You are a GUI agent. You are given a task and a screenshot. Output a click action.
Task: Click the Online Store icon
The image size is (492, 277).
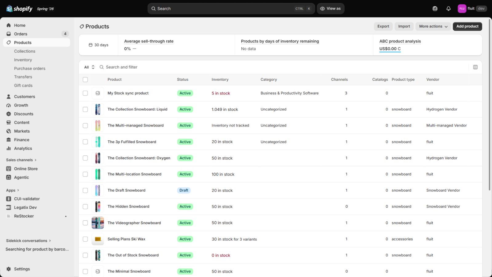[x=9, y=169]
